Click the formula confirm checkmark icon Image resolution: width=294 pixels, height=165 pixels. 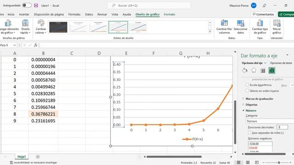coord(30,45)
